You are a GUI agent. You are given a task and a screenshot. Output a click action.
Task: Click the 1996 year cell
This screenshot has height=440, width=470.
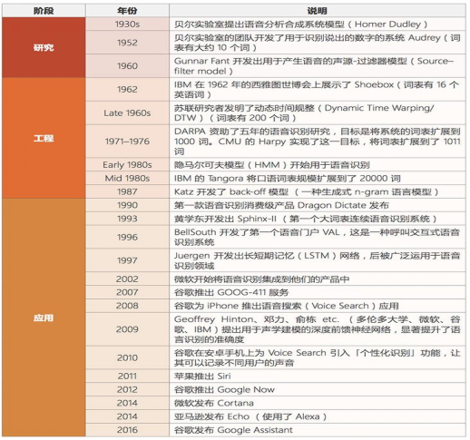(x=127, y=237)
